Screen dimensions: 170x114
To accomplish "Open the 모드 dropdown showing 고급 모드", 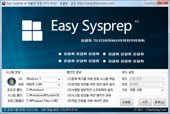I will click(147, 79).
